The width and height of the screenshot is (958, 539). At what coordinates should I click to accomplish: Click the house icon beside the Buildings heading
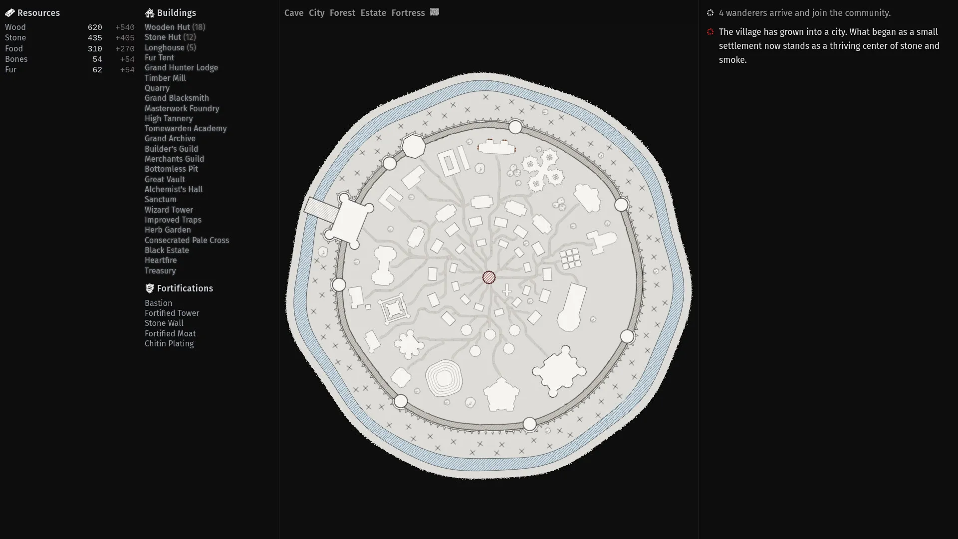coord(150,13)
